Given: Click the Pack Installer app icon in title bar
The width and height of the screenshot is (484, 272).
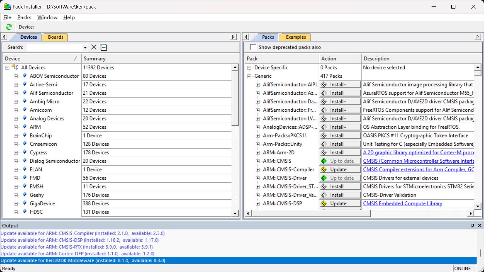Looking at the screenshot, I should (x=7, y=6).
